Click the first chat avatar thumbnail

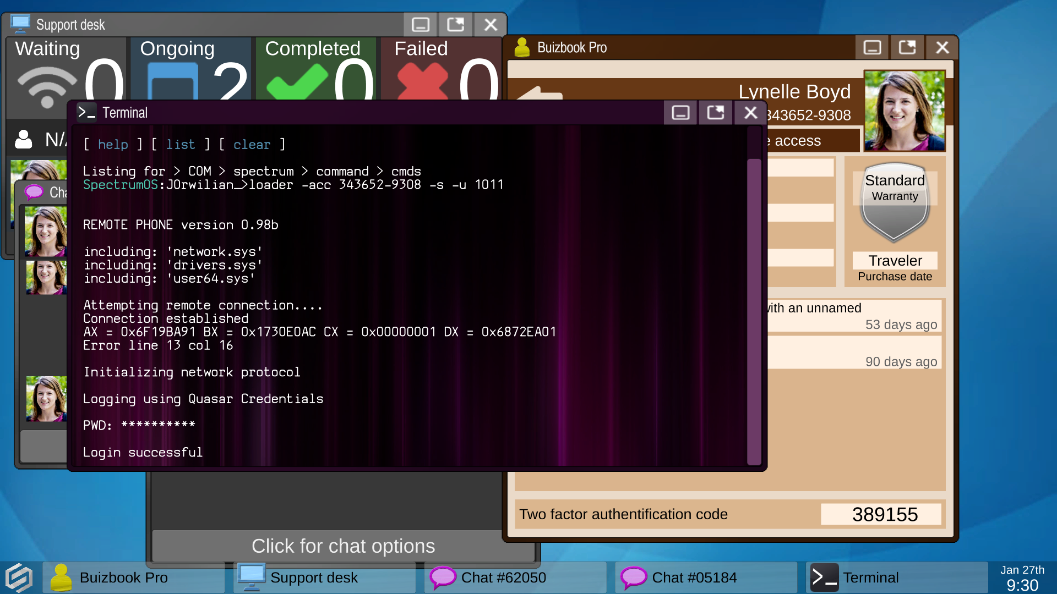(46, 232)
